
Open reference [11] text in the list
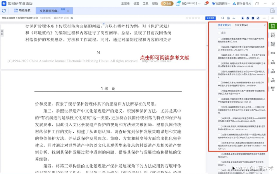pos(241,128)
